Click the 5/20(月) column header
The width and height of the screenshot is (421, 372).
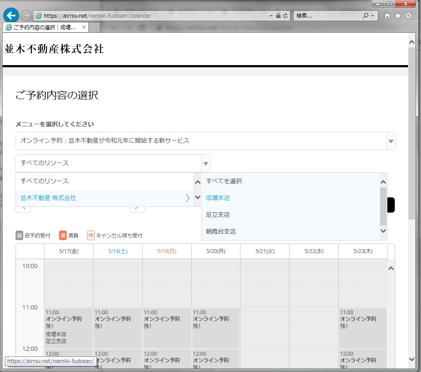pos(216,251)
